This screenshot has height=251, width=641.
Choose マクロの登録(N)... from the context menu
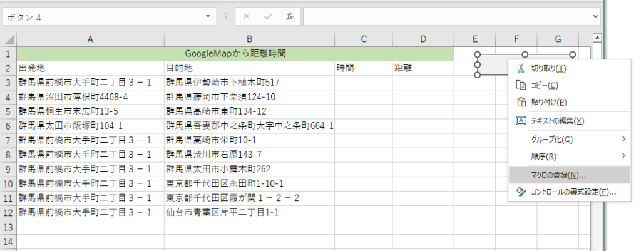click(x=569, y=175)
